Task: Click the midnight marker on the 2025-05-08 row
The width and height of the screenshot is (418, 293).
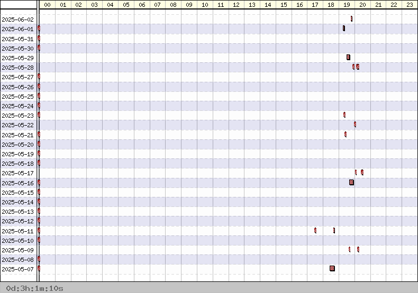Action: coord(39,259)
